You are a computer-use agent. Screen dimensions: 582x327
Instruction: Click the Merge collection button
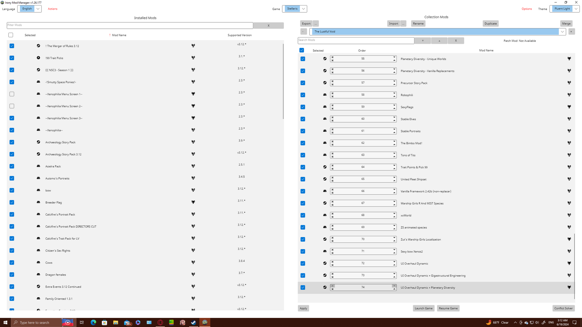[x=566, y=24]
